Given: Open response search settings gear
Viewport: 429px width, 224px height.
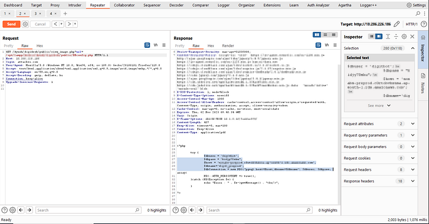Looking at the screenshot, I should 184,210.
